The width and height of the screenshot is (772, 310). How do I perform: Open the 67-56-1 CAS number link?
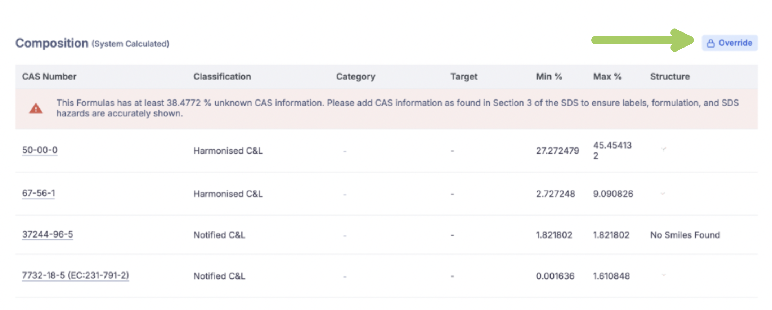(x=39, y=193)
